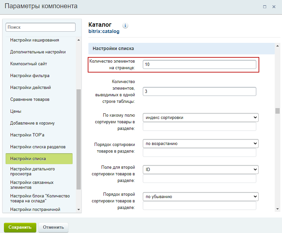The height and width of the screenshot is (233, 282).
Task: Click the sidebar list scroll-down arrow
Action: pyautogui.click(x=78, y=210)
